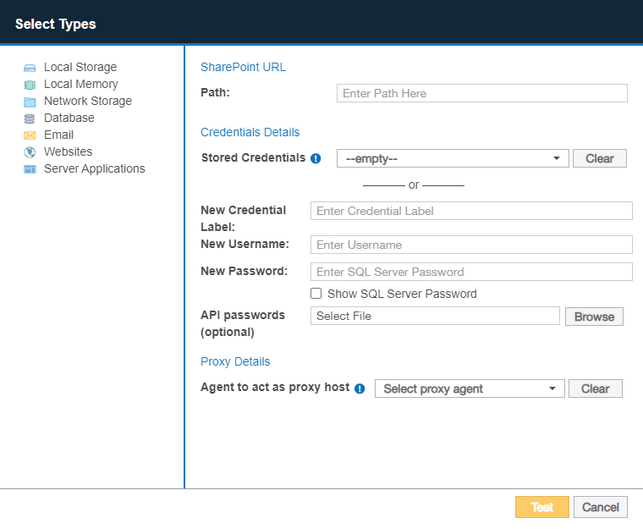Click the Local Storage drive icon
Screen dimensions: 643x529
30,68
